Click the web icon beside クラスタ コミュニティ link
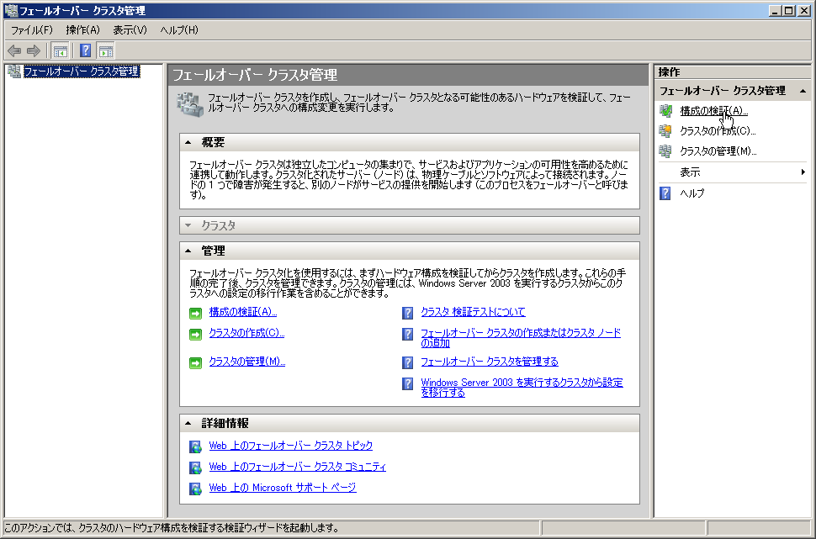Screen dimensions: 816x539 tap(196, 468)
